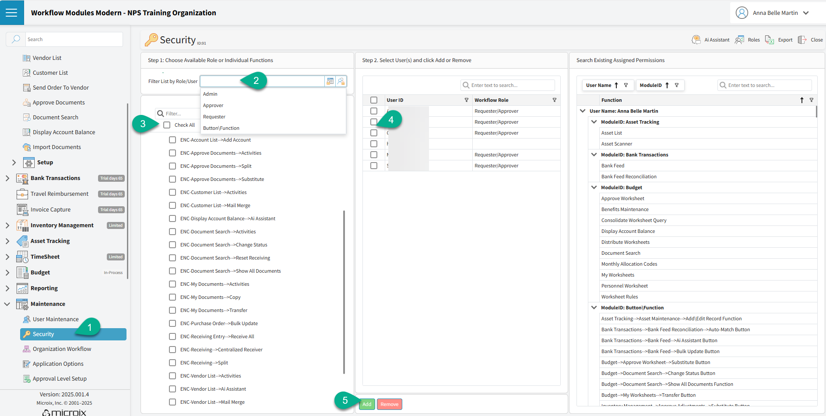
Task: Tick the select-all users header checkbox
Action: point(374,100)
